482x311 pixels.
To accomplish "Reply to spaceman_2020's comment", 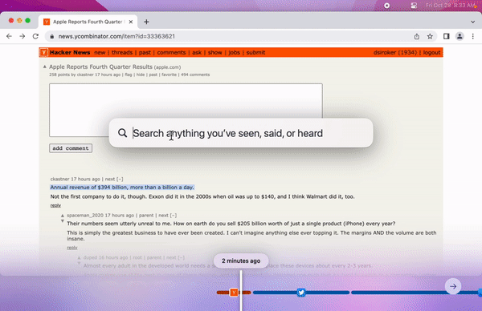I will pos(72,248).
